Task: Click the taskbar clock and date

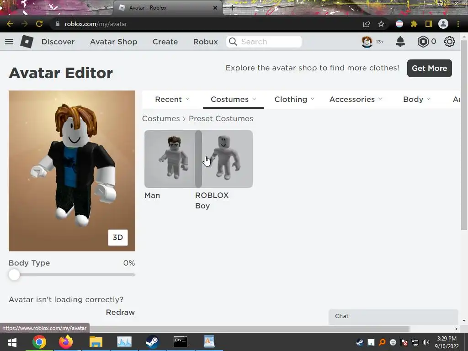Action: [x=447, y=342]
